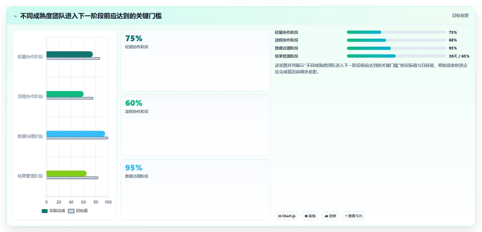
Task: Click the chart axis label 数据治理阶段
Action: 30,136
